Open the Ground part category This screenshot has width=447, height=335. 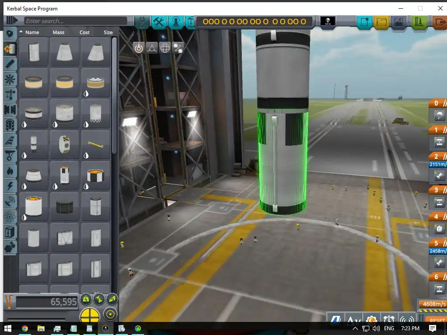(10, 156)
